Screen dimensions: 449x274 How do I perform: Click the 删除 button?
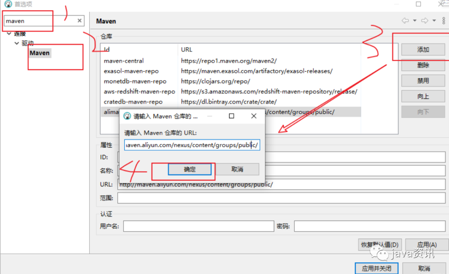point(423,65)
